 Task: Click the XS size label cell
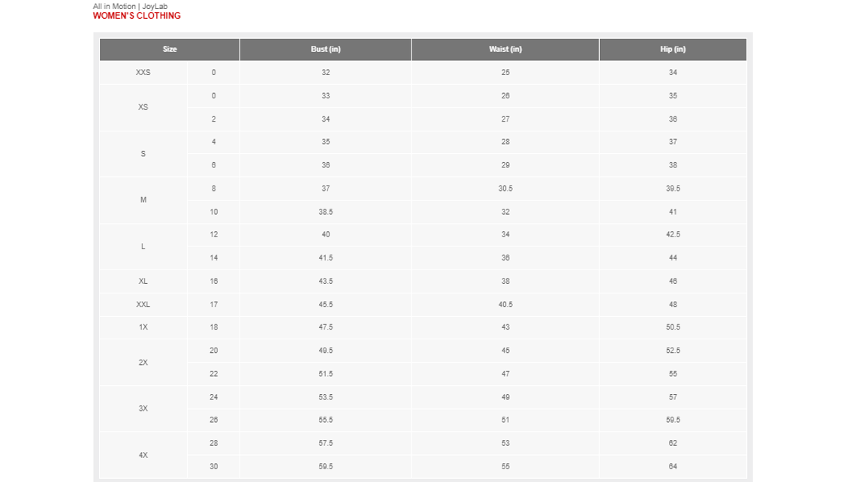click(x=143, y=107)
